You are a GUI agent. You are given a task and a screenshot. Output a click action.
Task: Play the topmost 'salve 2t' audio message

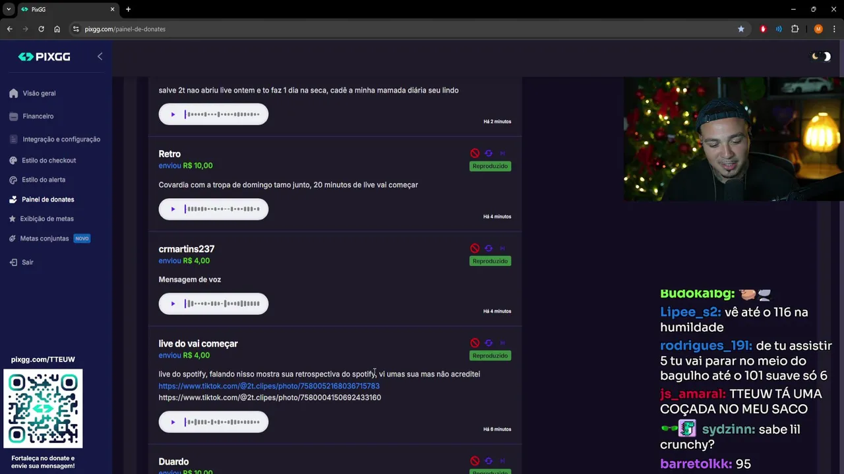pos(173,115)
